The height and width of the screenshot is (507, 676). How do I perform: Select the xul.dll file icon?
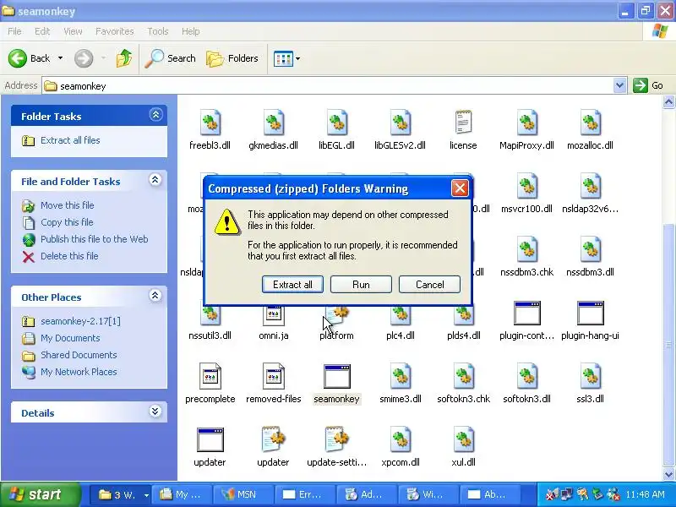click(x=463, y=439)
